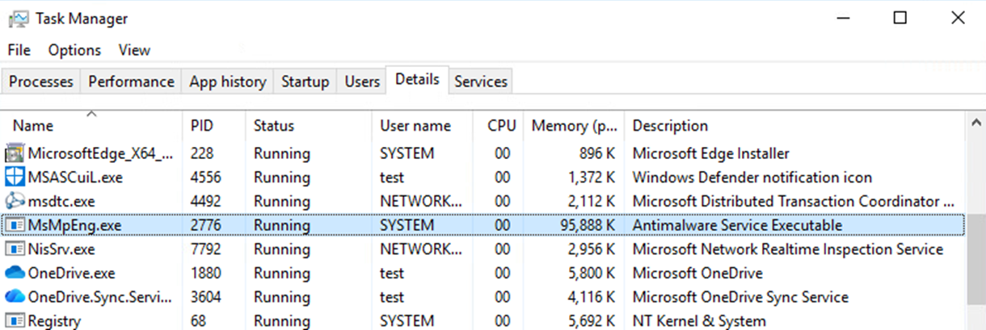Open the Startup tab
Viewport: 986px width, 330px height.
(305, 81)
